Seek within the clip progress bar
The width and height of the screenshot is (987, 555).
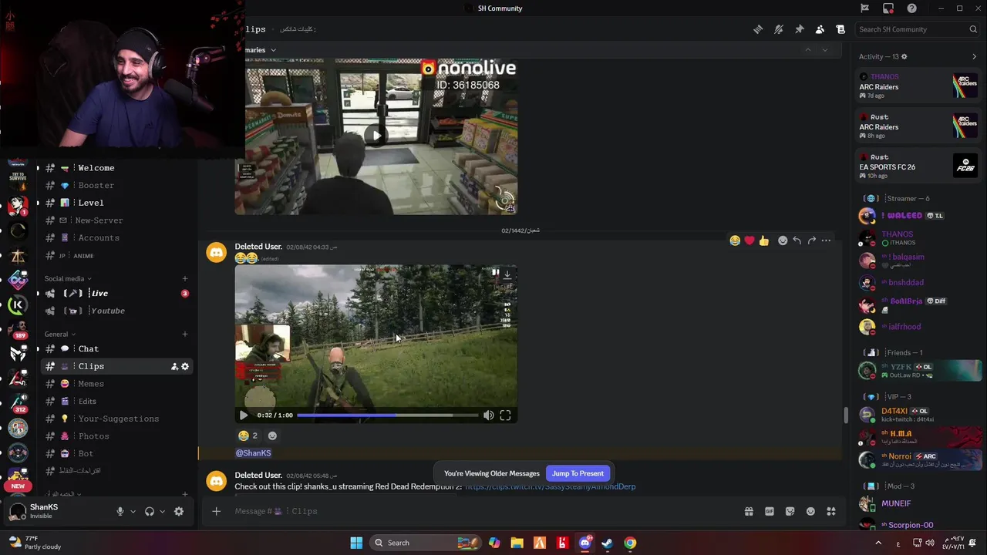point(388,415)
